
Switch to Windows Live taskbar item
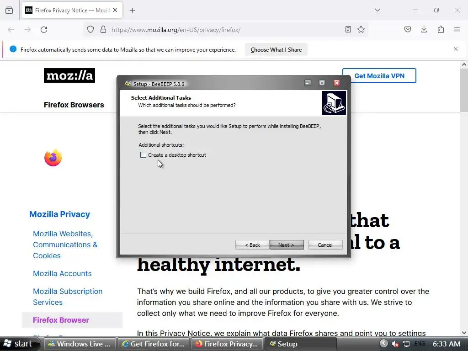point(79,344)
